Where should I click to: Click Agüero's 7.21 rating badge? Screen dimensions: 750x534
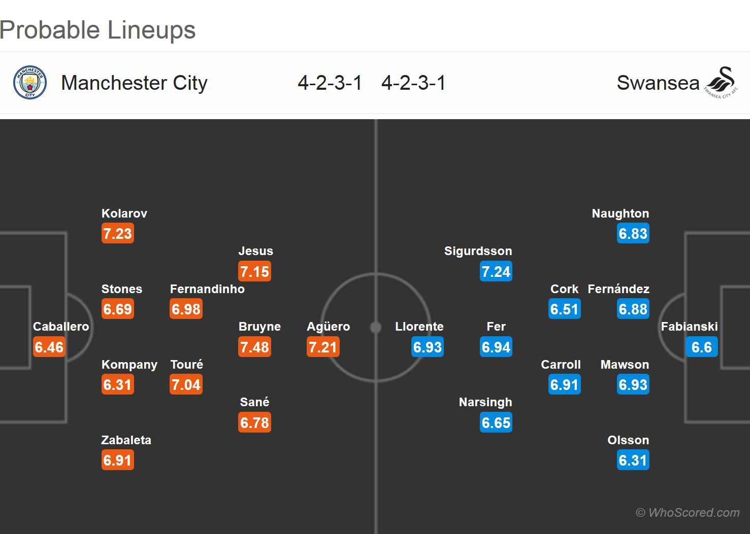[x=323, y=347]
